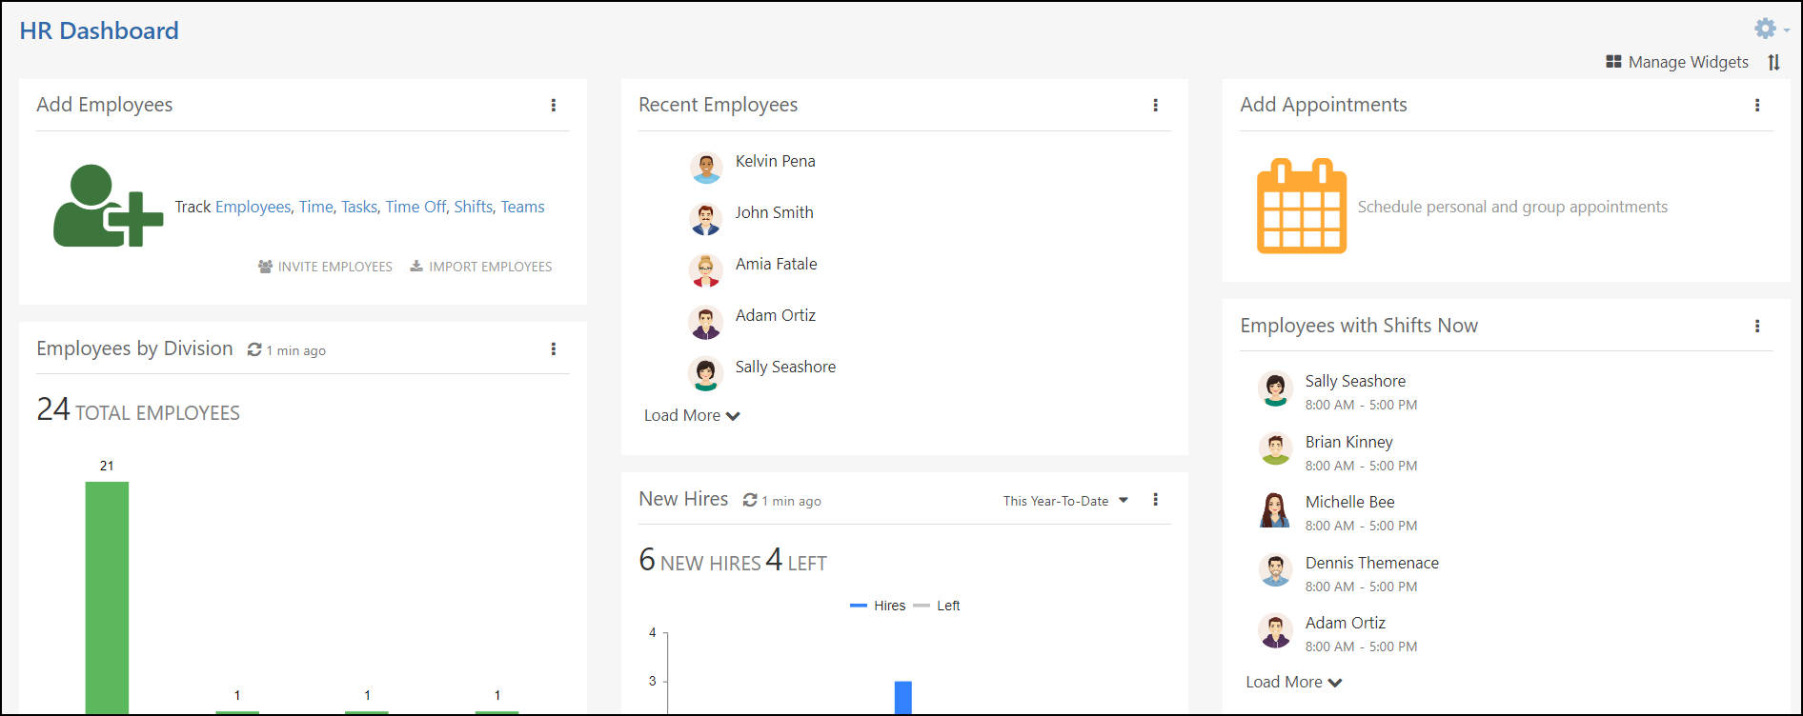
Task: Click the Invite Employees button
Action: 325,267
